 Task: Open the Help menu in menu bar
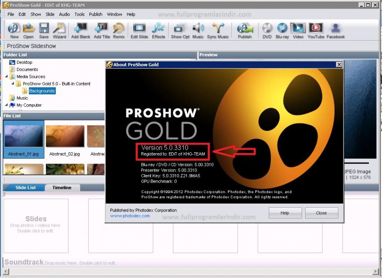point(131,14)
